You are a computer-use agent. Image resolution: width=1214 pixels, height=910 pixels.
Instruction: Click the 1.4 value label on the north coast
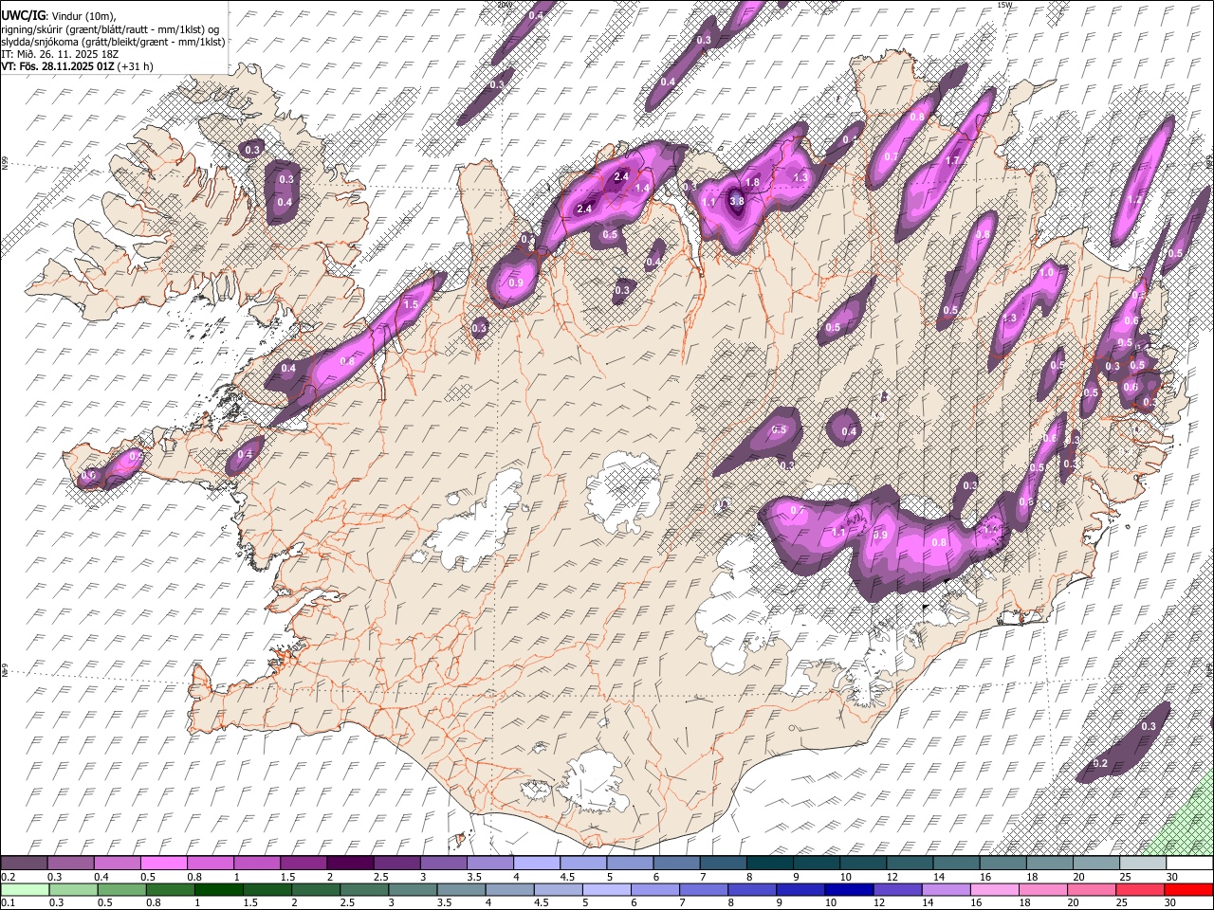[642, 189]
